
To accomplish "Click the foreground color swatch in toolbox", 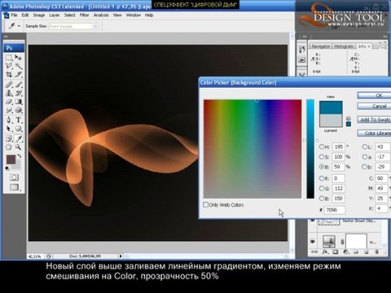I will point(11,160).
